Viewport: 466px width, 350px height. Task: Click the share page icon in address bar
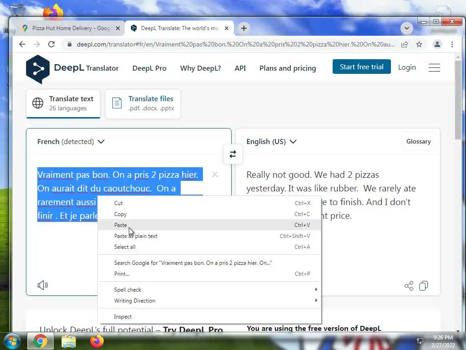pos(404,44)
